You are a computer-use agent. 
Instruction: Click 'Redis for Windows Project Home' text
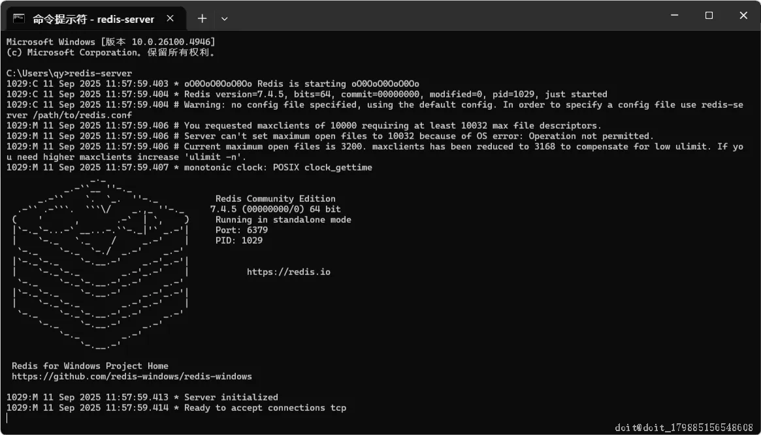click(90, 366)
